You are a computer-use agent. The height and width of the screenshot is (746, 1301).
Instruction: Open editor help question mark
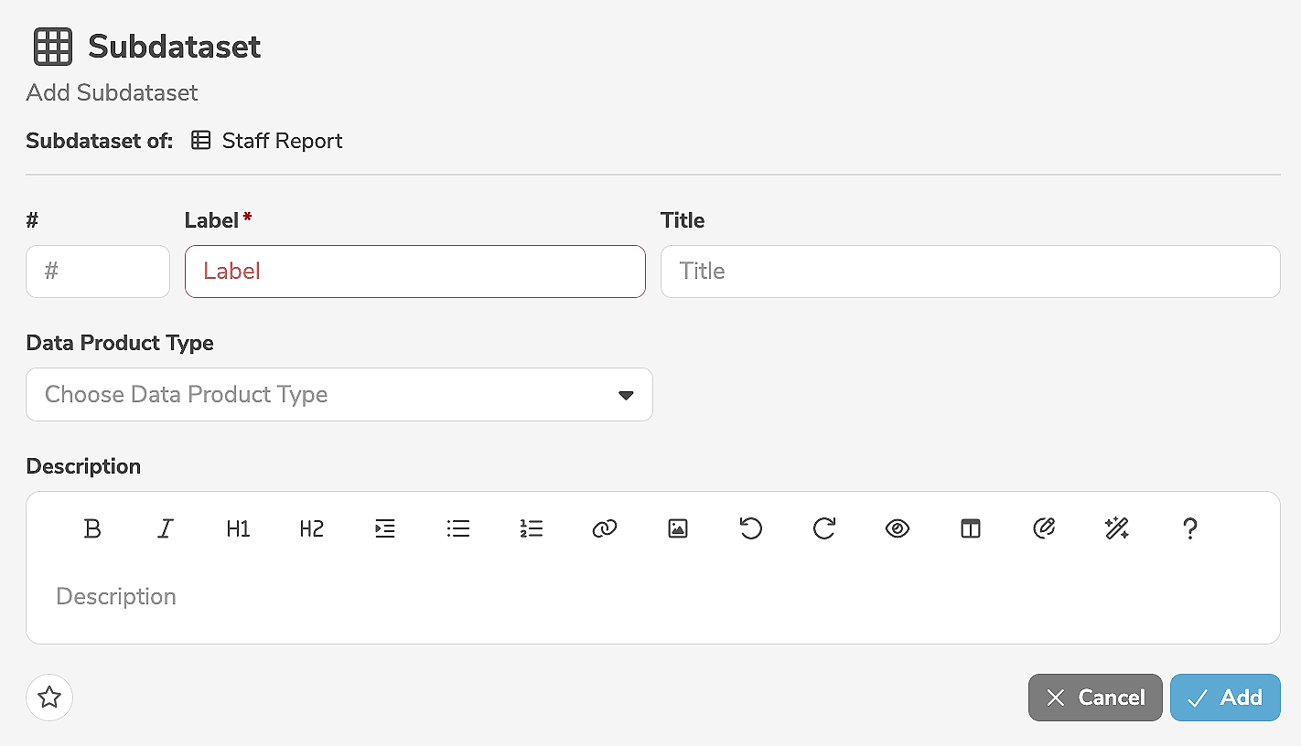(x=1190, y=528)
